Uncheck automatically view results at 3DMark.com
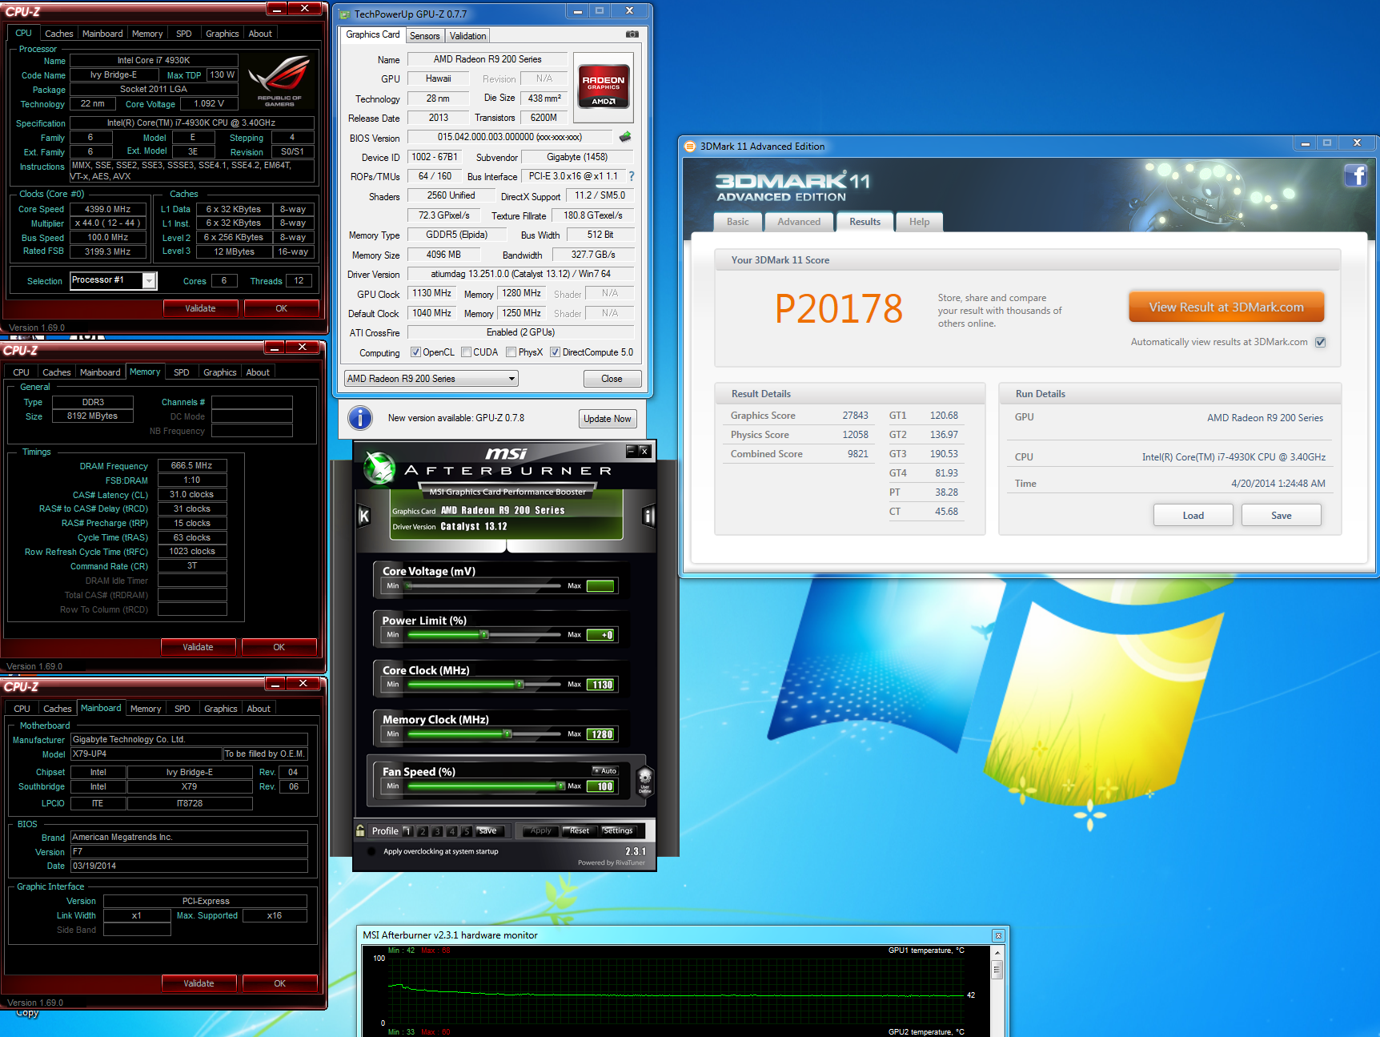1380x1037 pixels. [x=1321, y=342]
